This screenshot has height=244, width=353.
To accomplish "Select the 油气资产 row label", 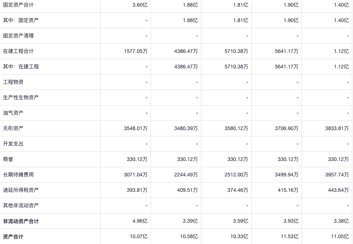I will point(13,113).
